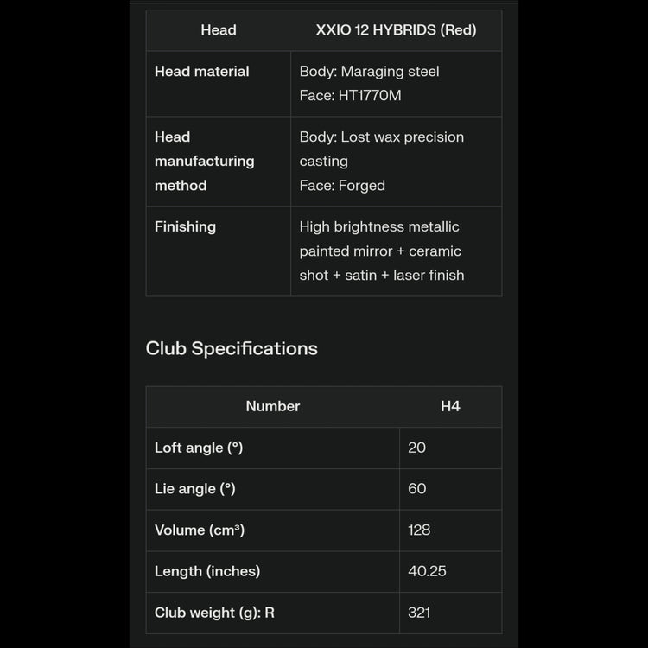Image resolution: width=648 pixels, height=648 pixels.
Task: Click the Head column header cell
Action: (219, 30)
